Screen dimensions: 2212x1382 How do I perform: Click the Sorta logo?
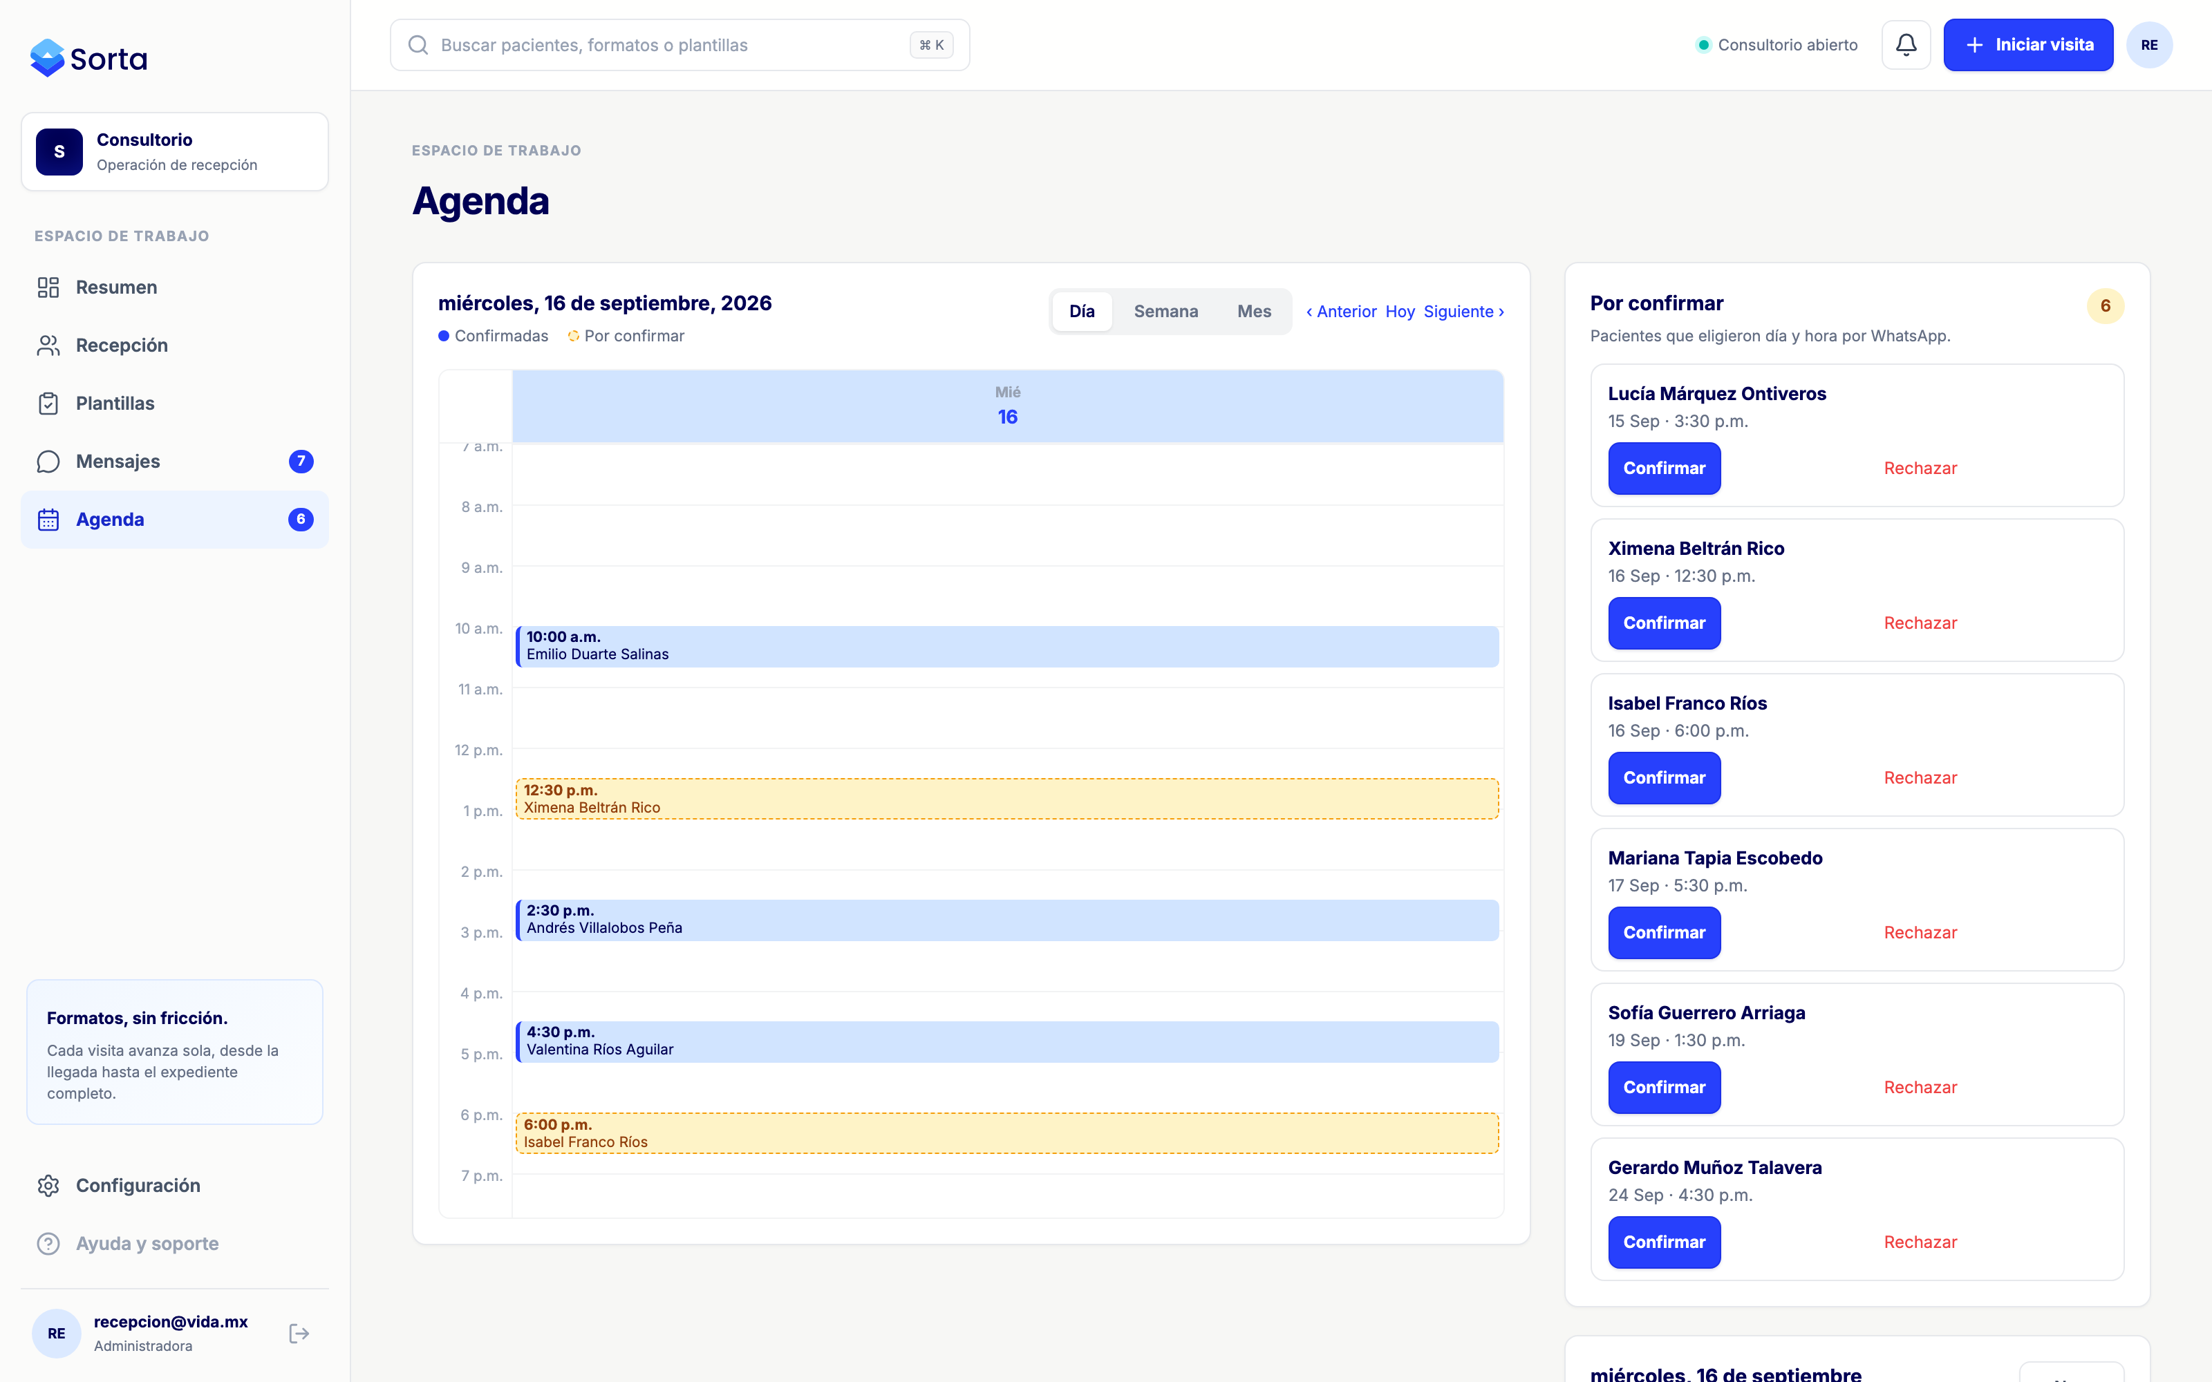tap(88, 59)
